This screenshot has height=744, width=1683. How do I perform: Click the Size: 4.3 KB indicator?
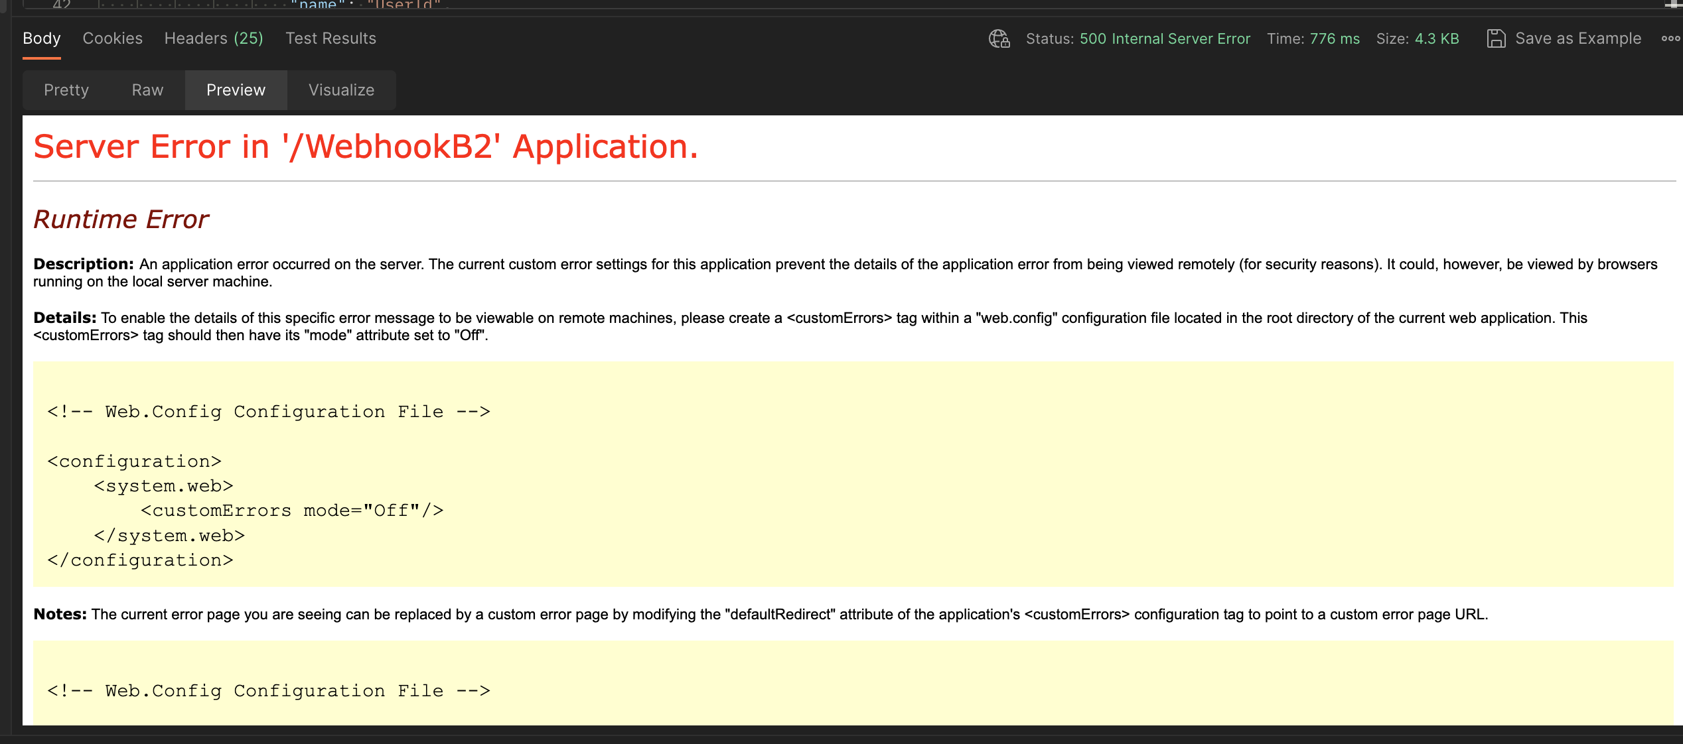(1418, 38)
